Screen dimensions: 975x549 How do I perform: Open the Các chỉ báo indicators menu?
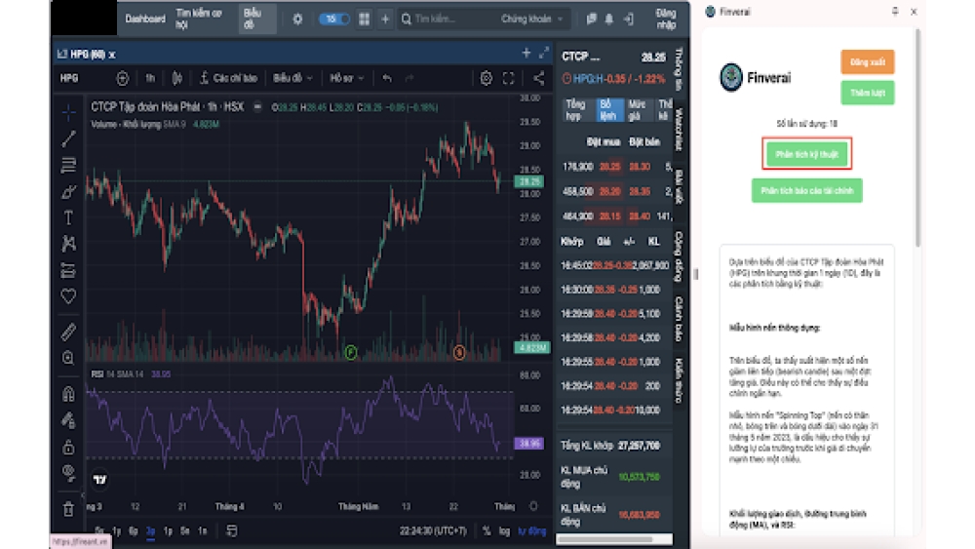pos(228,78)
